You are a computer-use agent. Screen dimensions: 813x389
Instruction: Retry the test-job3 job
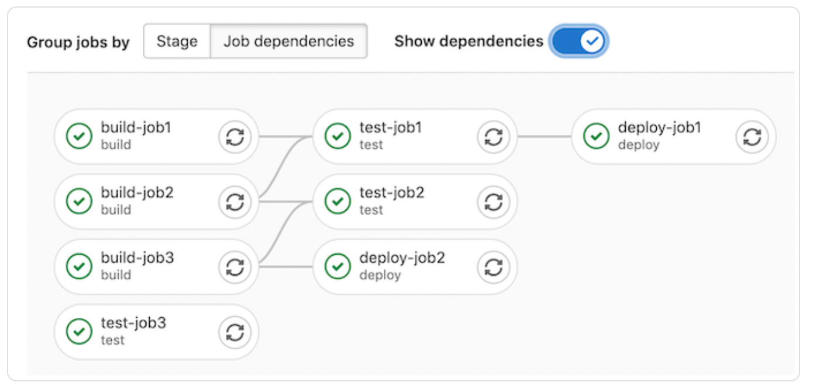click(235, 331)
